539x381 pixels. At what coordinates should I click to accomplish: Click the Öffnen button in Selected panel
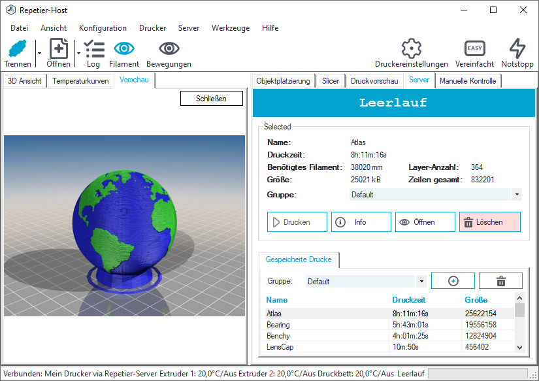[425, 222]
